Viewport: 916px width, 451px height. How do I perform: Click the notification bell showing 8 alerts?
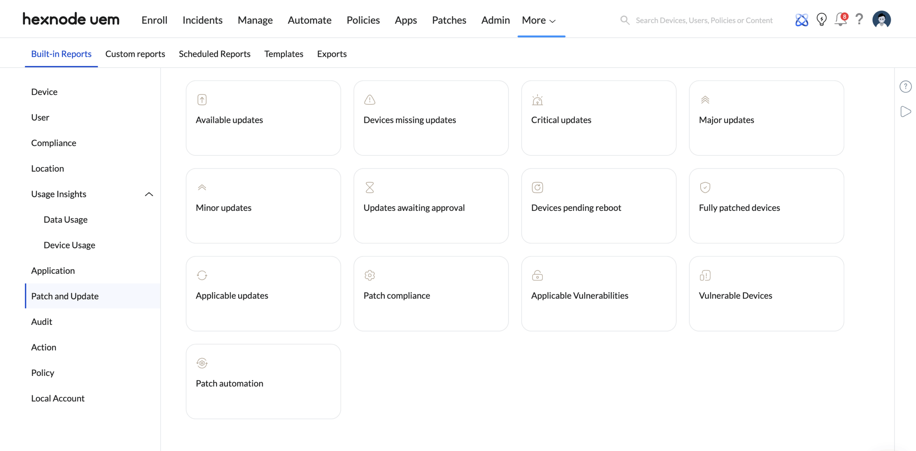[x=840, y=20]
